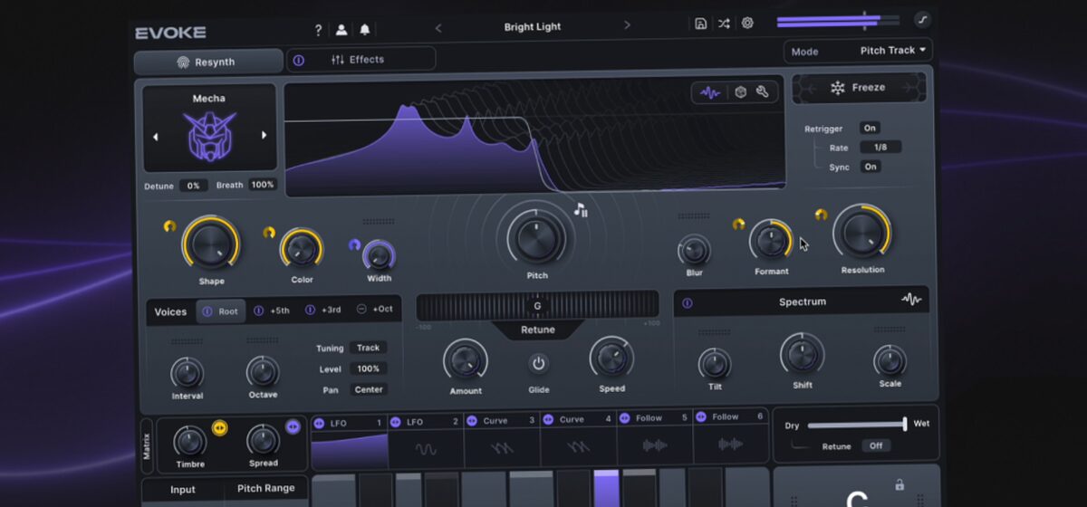Screen dimensions: 1087x507
Task: Toggle the Glide power button
Action: (539, 363)
